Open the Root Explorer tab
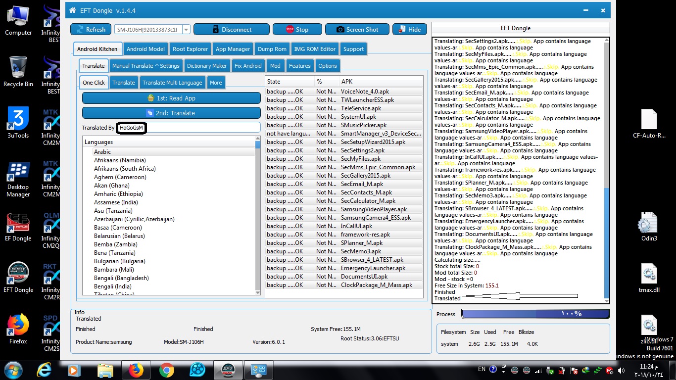 191,49
